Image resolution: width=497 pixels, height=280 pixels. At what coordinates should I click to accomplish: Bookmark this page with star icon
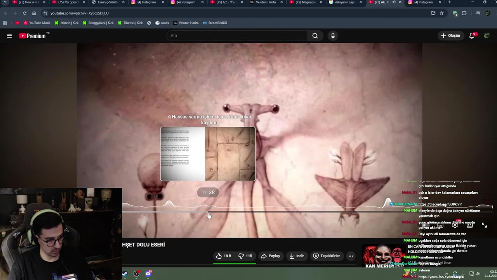coord(441,13)
